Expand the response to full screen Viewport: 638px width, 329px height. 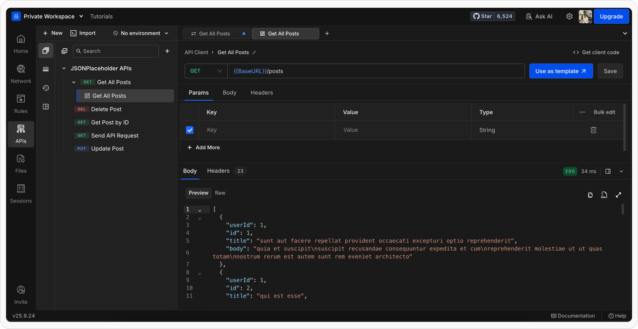[618, 195]
